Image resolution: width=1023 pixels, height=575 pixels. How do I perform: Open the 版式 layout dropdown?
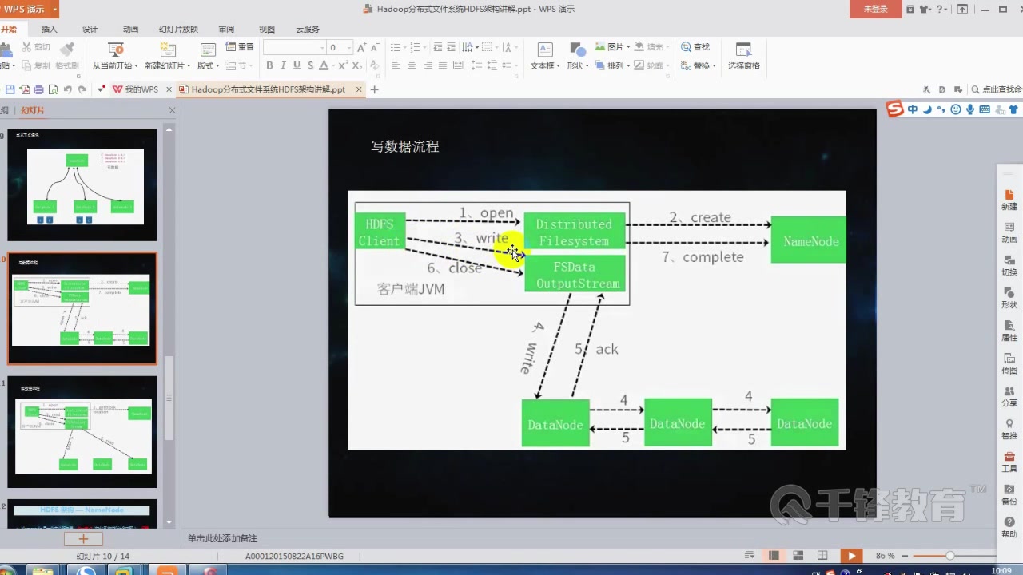(x=209, y=65)
